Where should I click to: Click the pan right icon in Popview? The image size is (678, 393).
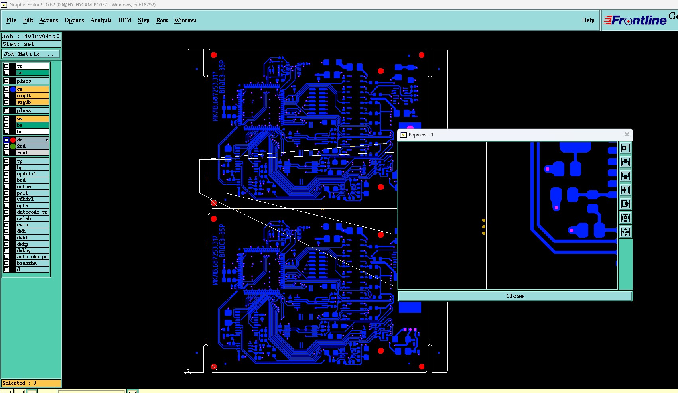625,204
